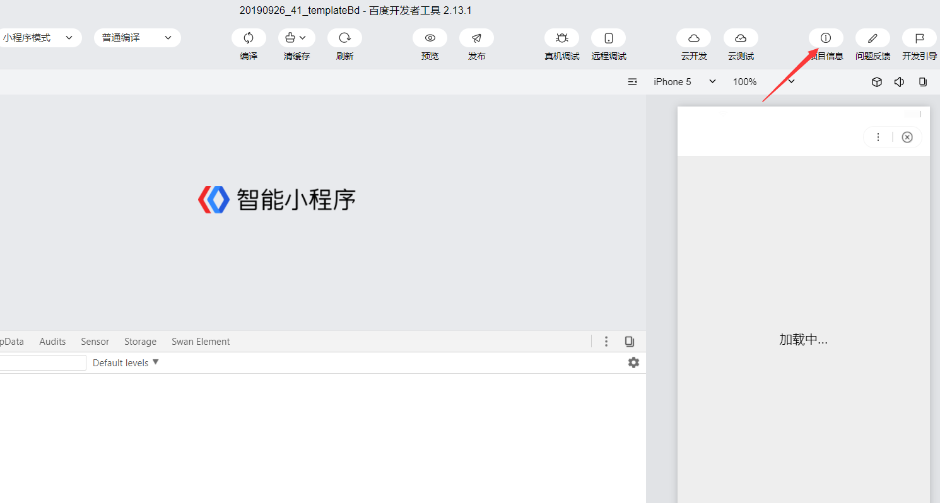
Task: Switch to the Swan Element tab
Action: click(x=201, y=341)
